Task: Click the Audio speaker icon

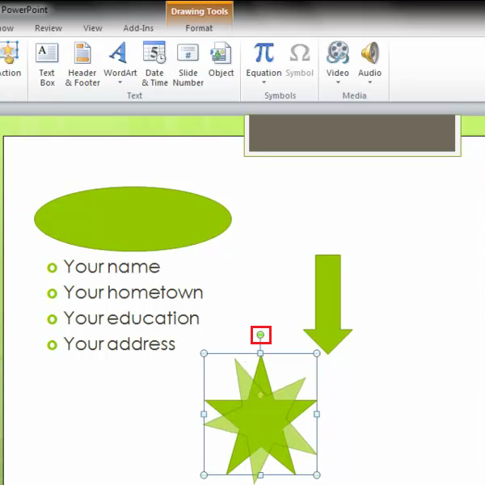Action: 370,53
